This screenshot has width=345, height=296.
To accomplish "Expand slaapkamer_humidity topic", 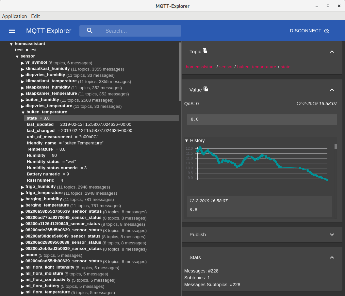I will [x=23, y=88].
